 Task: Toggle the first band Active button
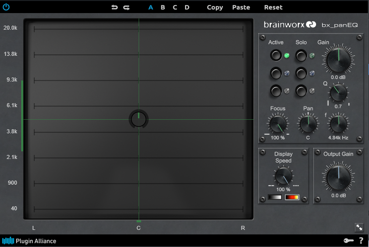click(276, 55)
